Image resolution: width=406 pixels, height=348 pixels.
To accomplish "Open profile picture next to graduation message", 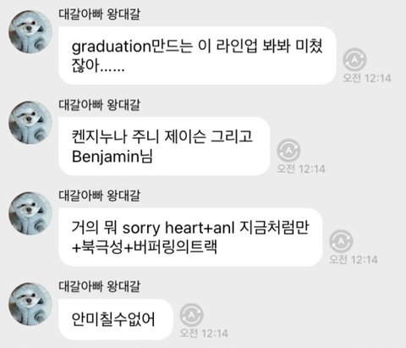I will coord(30,31).
